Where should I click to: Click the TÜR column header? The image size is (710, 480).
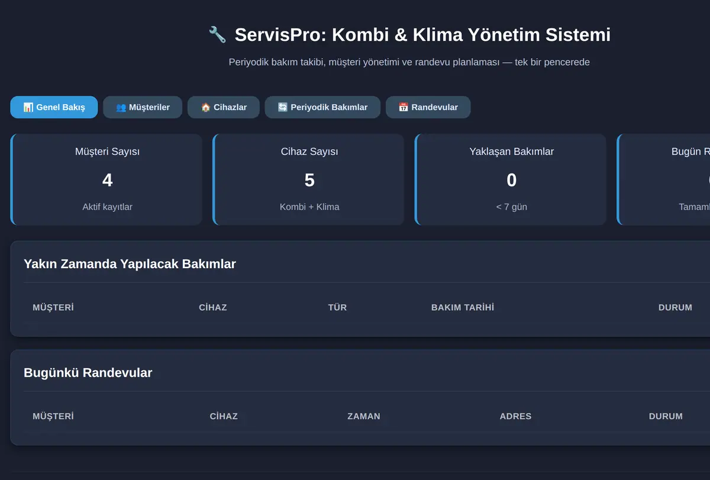[337, 307]
